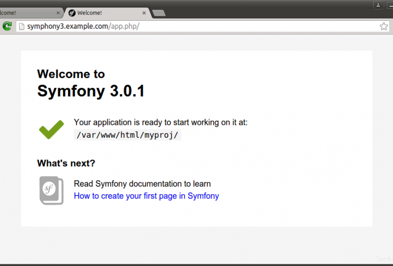Screen dimensions: 393x266
Task: Click the 'Welcome to' heading text
Action: (71, 74)
